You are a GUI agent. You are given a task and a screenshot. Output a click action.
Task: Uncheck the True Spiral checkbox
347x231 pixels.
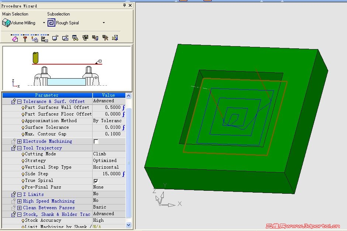coord(96,181)
